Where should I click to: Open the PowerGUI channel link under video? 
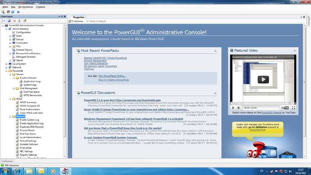[271, 113]
